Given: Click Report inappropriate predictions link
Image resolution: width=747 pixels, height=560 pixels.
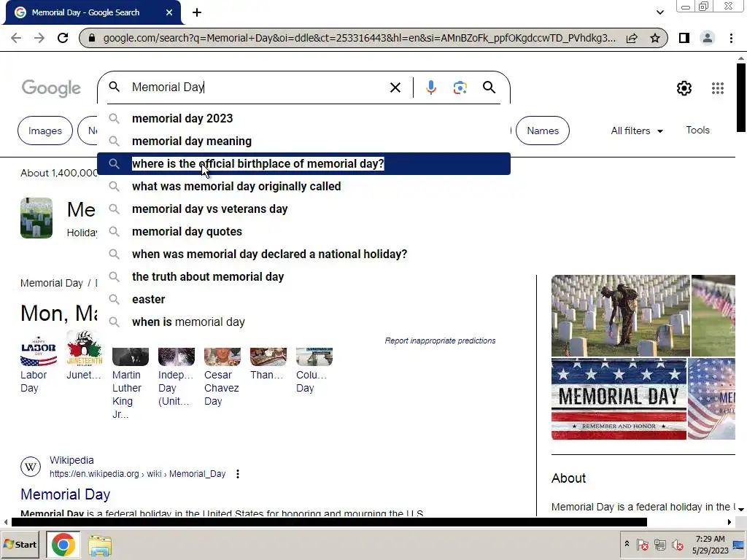Looking at the screenshot, I should (440, 341).
